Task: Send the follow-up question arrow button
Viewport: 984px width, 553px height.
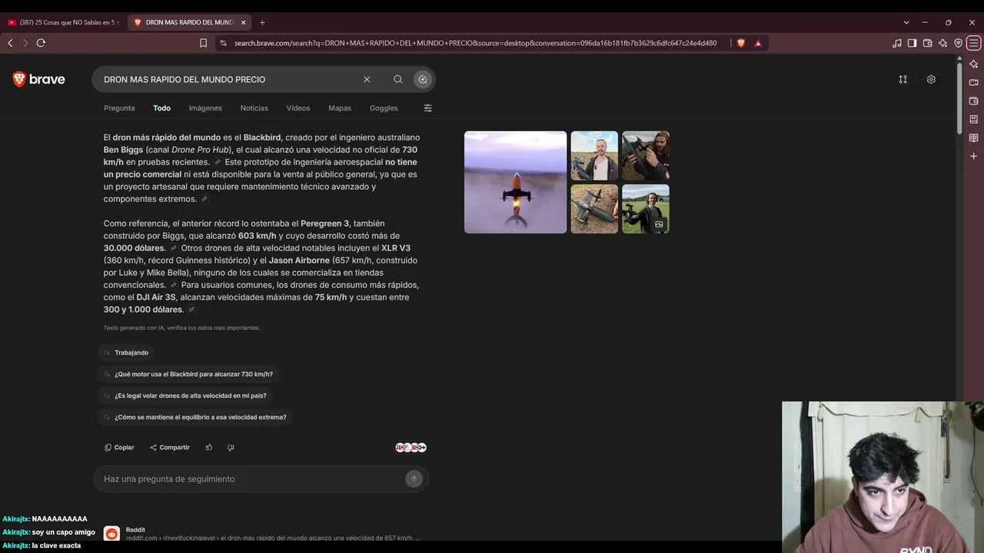Action: pyautogui.click(x=414, y=478)
